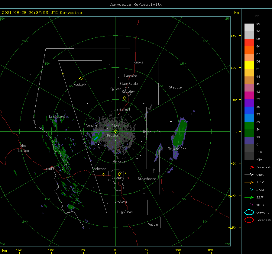Image resolution: width=272 pixels, height=254 pixels.
Task: Click the Vulcan city label
Action: pos(154,224)
